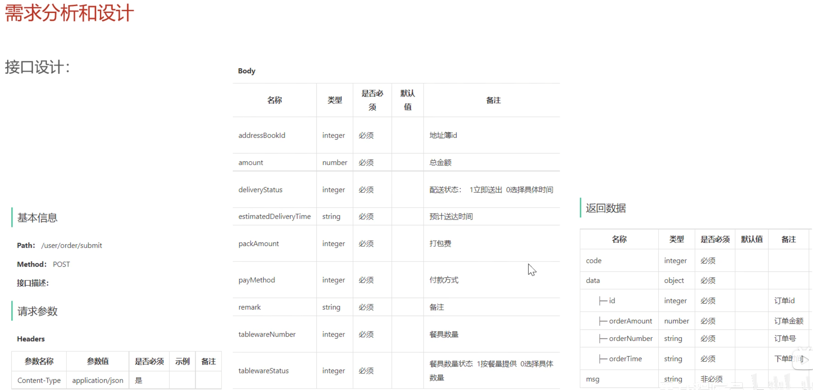813x390 pixels.
Task: Click the payMethod parameter name
Action: [x=256, y=280]
